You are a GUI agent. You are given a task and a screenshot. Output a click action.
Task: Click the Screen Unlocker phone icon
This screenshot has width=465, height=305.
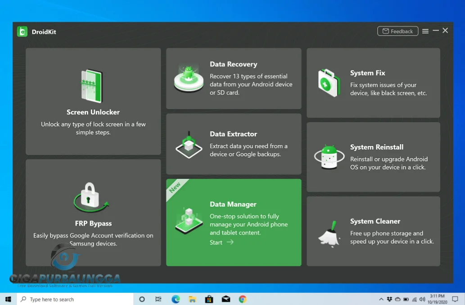(x=92, y=86)
